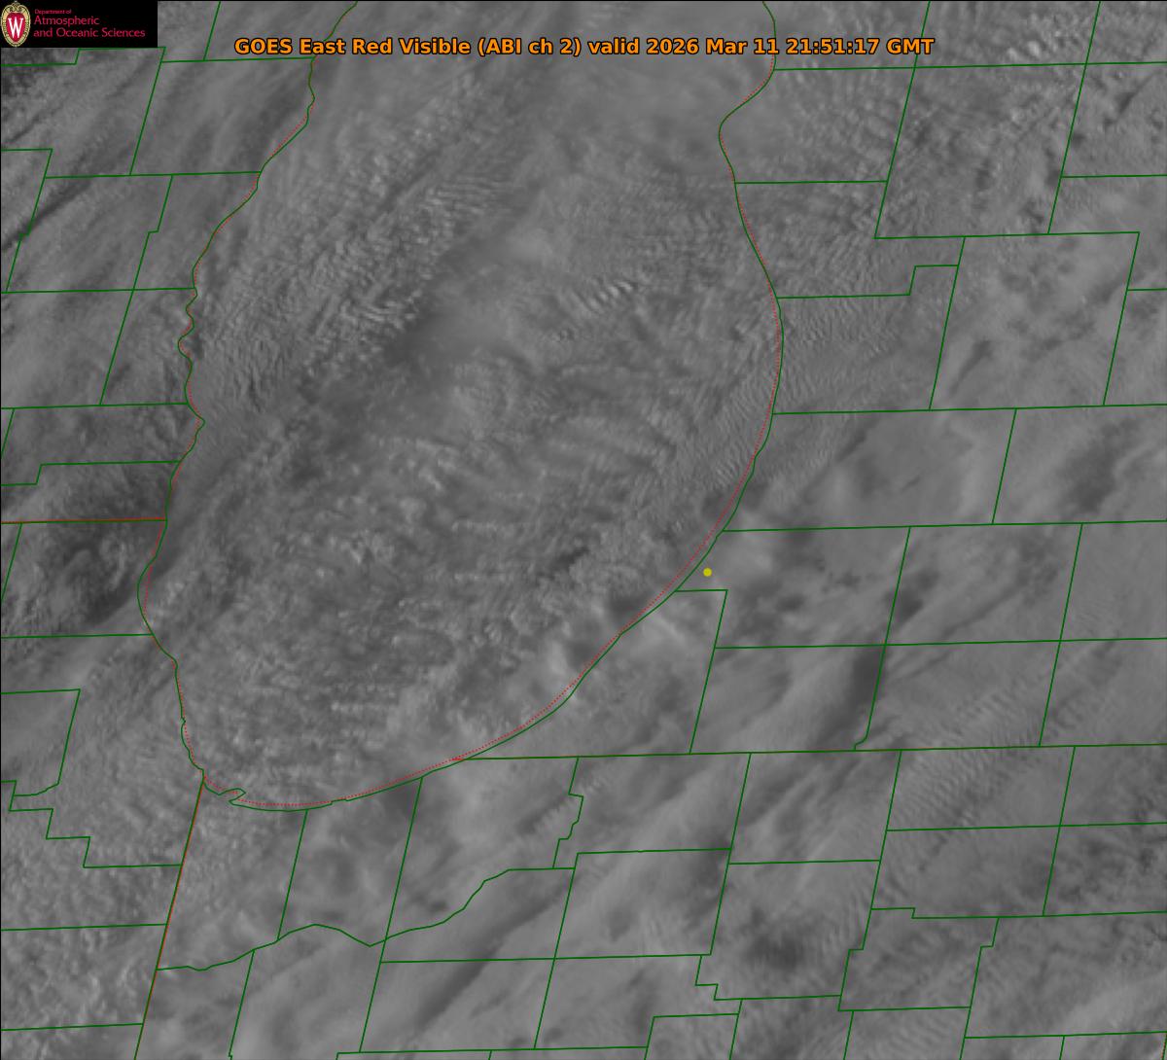The image size is (1167, 1060).
Task: Click the 'GOES East Red Visible' title text
Action: (353, 47)
